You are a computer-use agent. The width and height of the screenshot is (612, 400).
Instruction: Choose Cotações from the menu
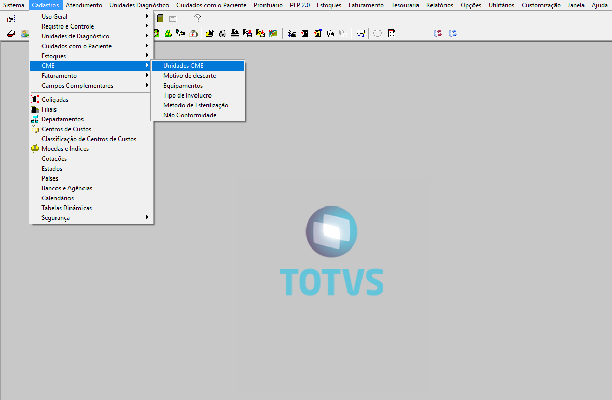[x=91, y=159]
